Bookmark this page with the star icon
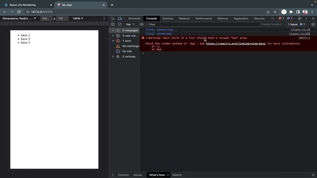 click(x=275, y=12)
